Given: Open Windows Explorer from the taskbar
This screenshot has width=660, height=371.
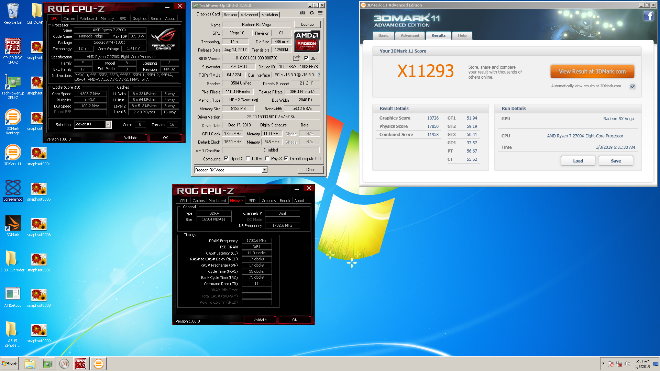Looking at the screenshot, I should (x=30, y=364).
